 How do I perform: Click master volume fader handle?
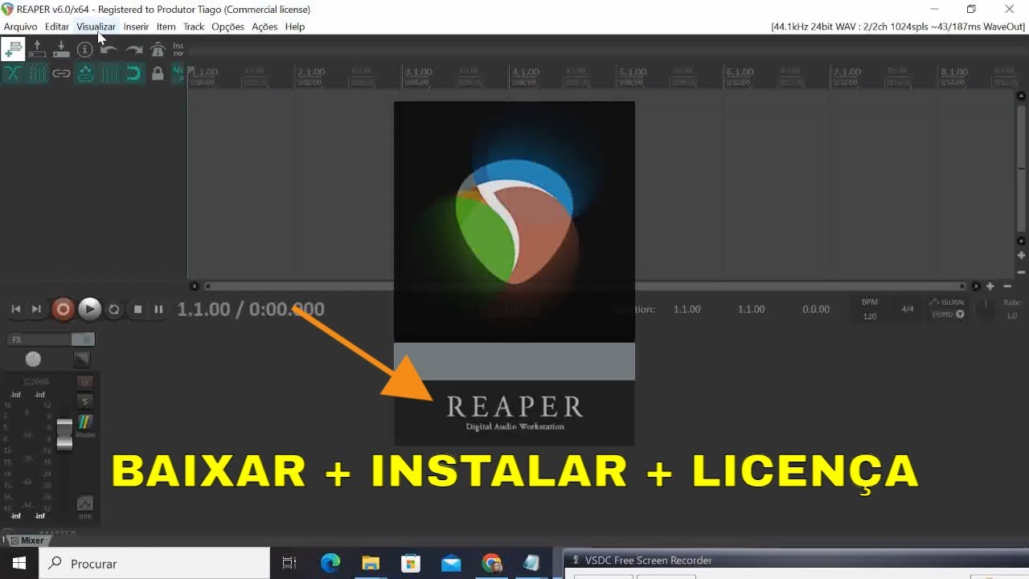coord(64,434)
